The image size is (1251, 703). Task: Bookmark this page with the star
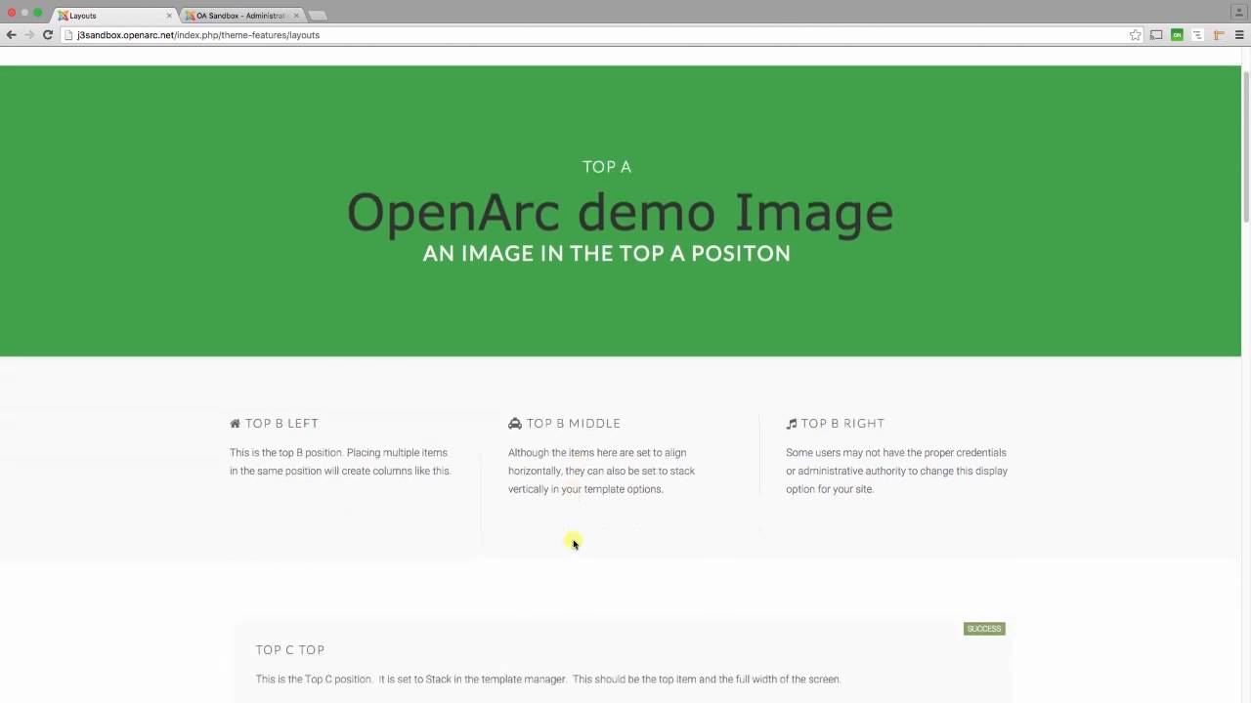pos(1135,35)
